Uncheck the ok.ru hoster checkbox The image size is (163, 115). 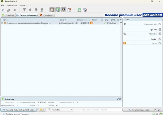point(160,43)
